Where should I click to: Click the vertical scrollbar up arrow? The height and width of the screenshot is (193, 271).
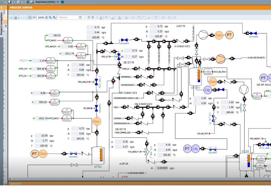click(x=6, y=26)
